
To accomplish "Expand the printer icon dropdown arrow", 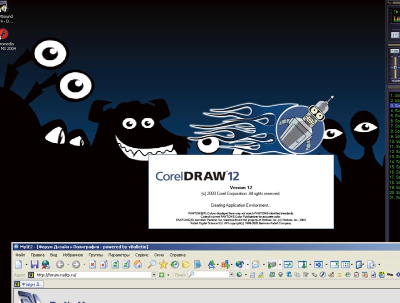I will [280, 265].
